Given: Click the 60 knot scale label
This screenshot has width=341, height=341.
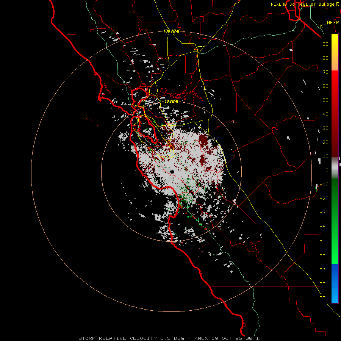Looking at the screenshot, I should (x=325, y=86).
